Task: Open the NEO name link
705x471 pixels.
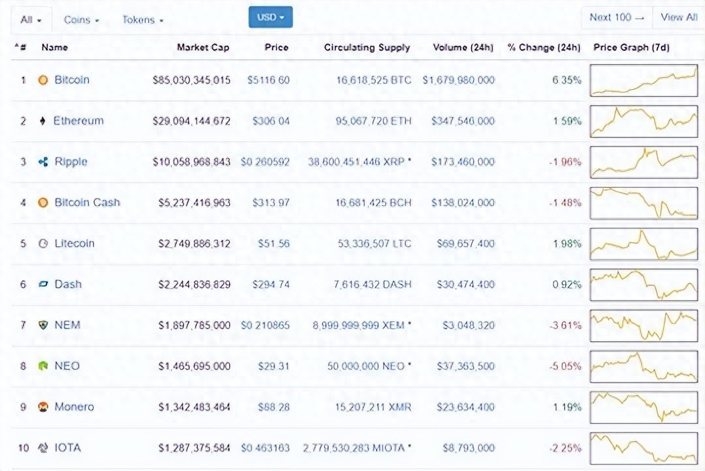Action: 67,366
